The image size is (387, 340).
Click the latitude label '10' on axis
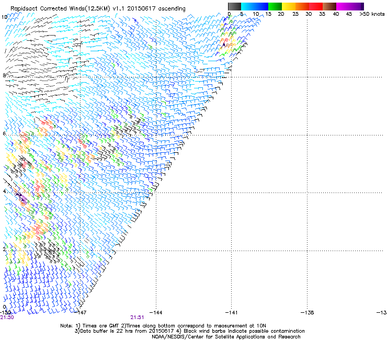[x=4, y=17]
